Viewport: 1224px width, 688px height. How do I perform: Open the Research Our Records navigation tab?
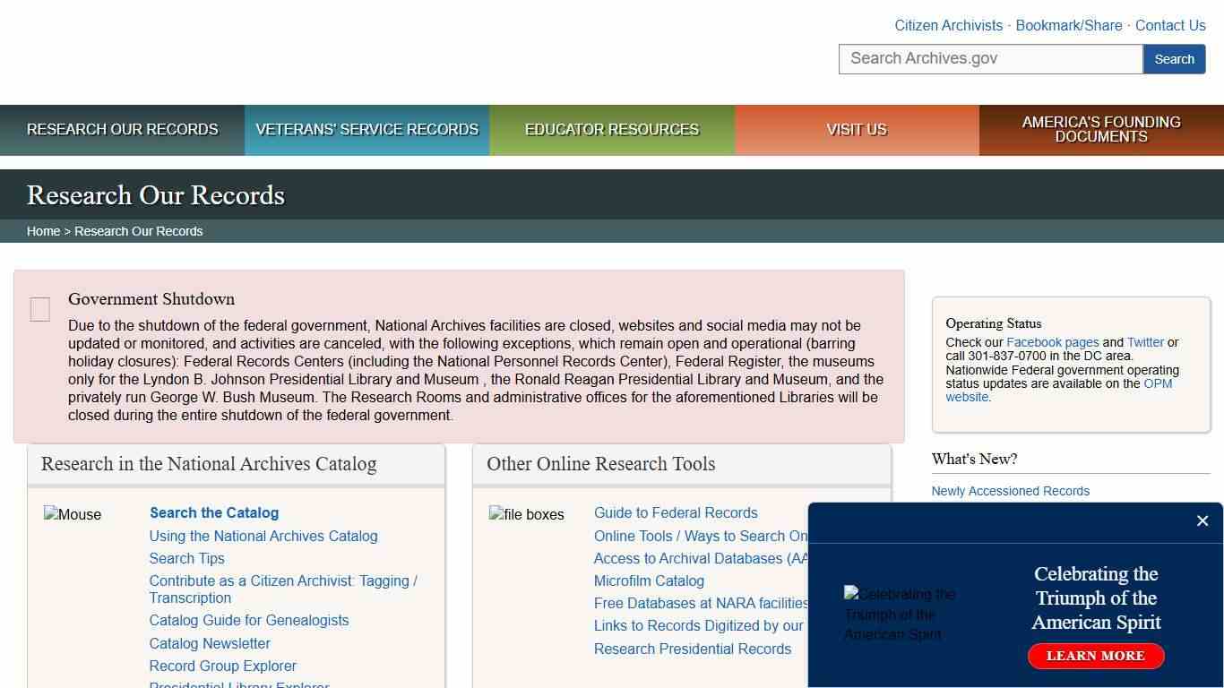click(123, 130)
